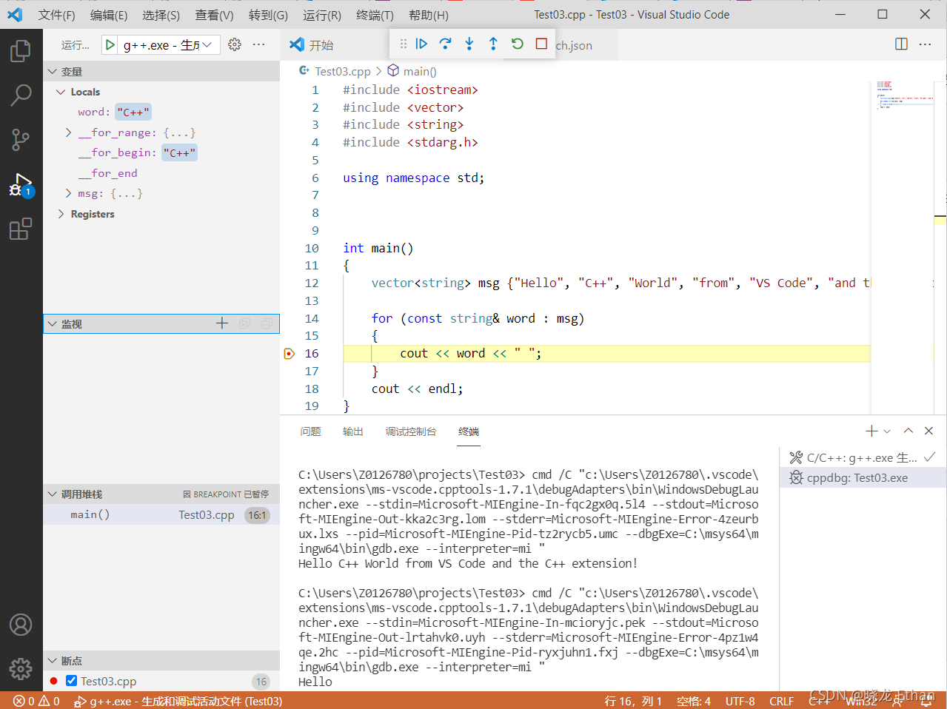
Task: Select main() call stack frame
Action: coord(161,514)
